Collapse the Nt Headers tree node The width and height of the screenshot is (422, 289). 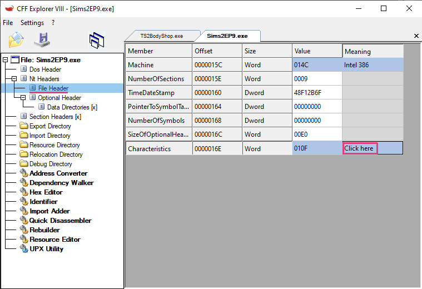(14, 79)
